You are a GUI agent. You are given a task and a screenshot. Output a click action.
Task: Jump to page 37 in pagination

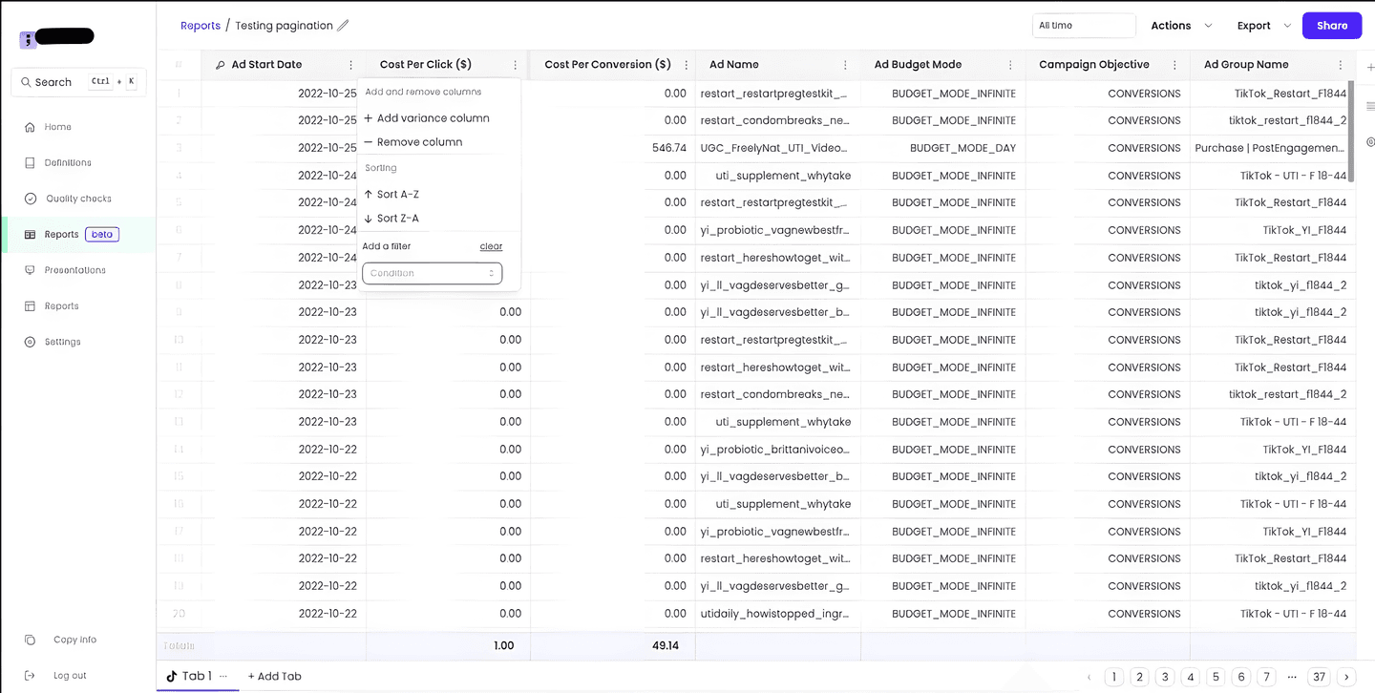pos(1319,676)
